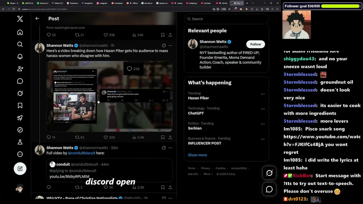Open the verified badge icon in sidebar
Screen dimensions: 363x204
coord(20,130)
